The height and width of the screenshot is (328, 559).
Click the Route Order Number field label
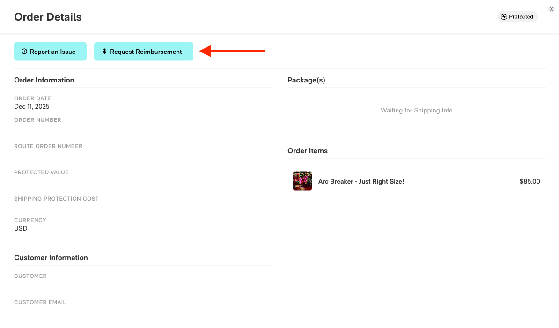[48, 146]
